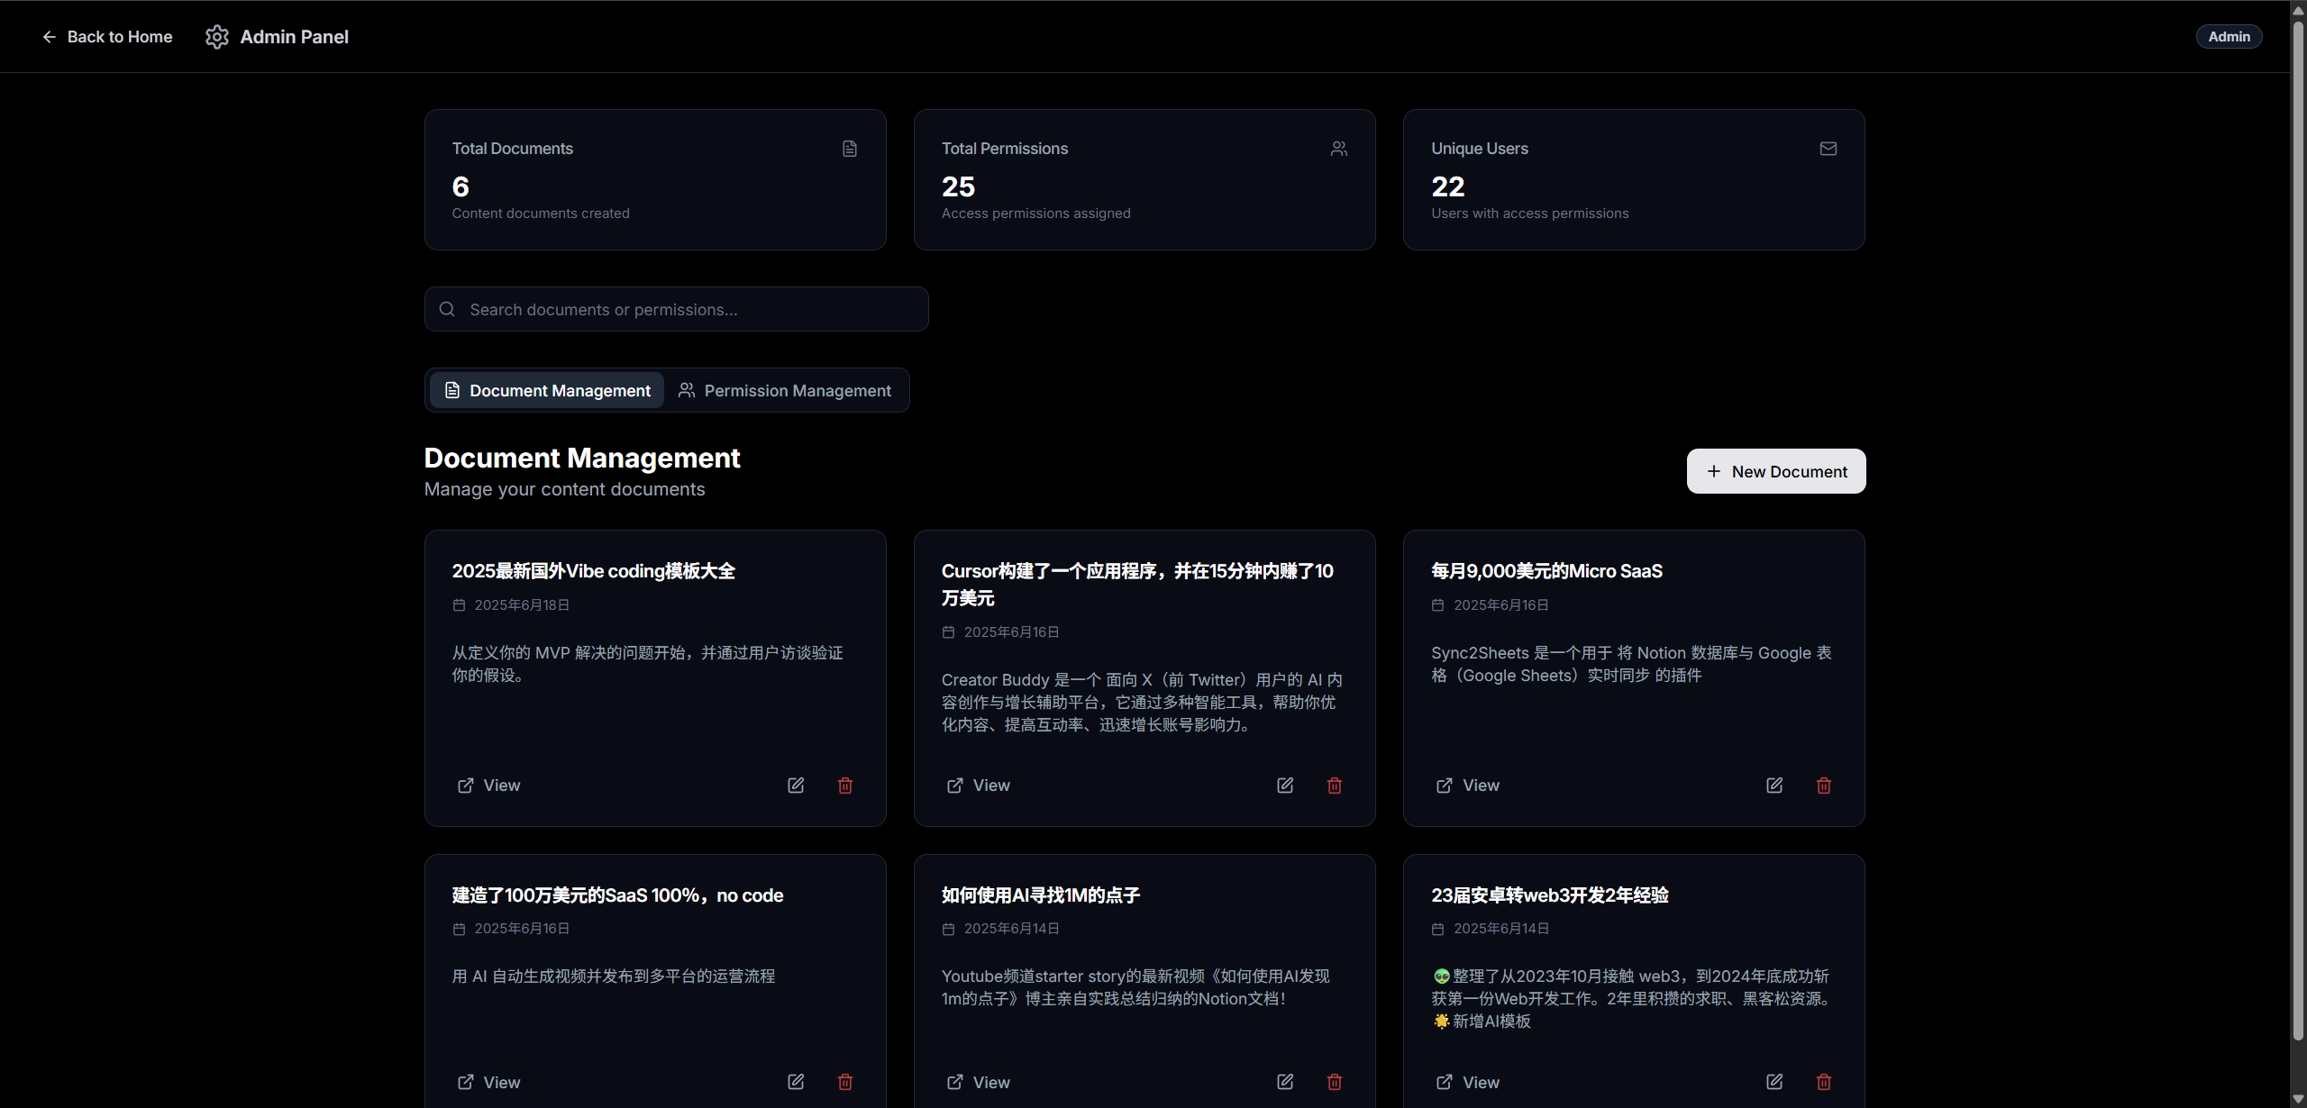Delete the 2025最新国外Vibe coding document
Image resolution: width=2307 pixels, height=1108 pixels.
(x=844, y=786)
